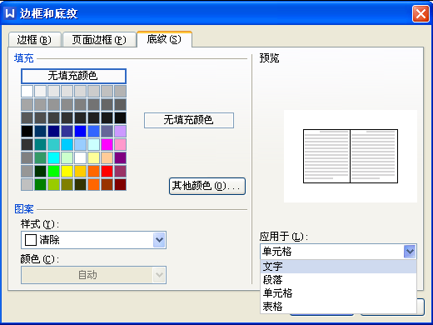
Task: Select the 底纹(S) tab
Action: (164, 39)
